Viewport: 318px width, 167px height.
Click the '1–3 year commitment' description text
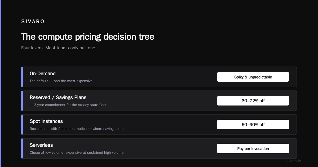click(68, 105)
